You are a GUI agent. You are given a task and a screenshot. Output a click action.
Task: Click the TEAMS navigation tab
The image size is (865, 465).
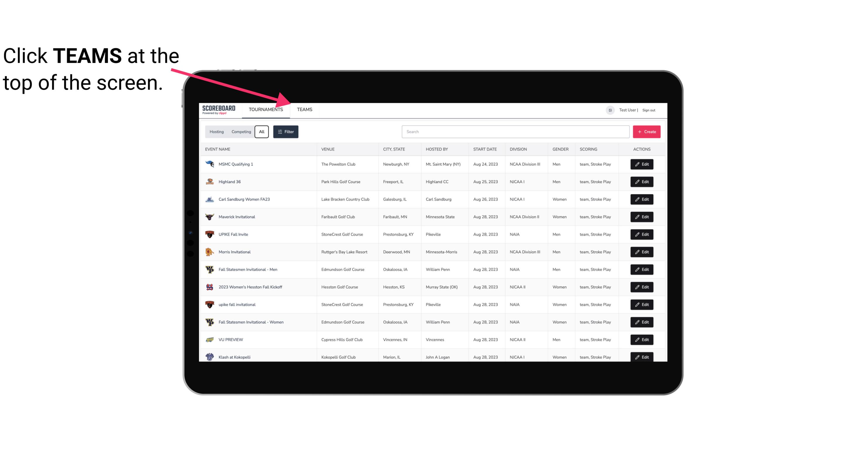click(304, 109)
